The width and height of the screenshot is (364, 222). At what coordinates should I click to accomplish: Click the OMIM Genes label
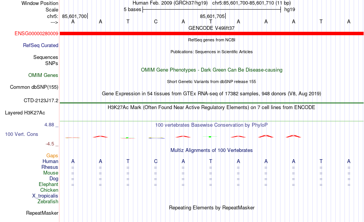pos(43,75)
